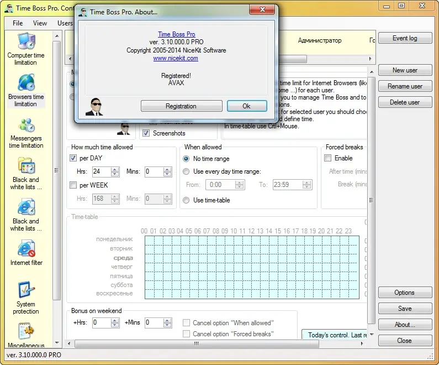Image resolution: width=439 pixels, height=365 pixels.
Task: Increase bonus weekend minutes spinner
Action: [x=167, y=320]
